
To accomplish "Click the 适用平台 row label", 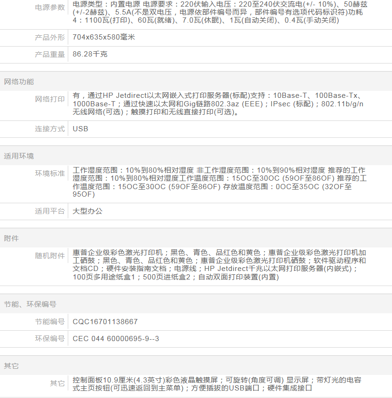I will point(50,211).
